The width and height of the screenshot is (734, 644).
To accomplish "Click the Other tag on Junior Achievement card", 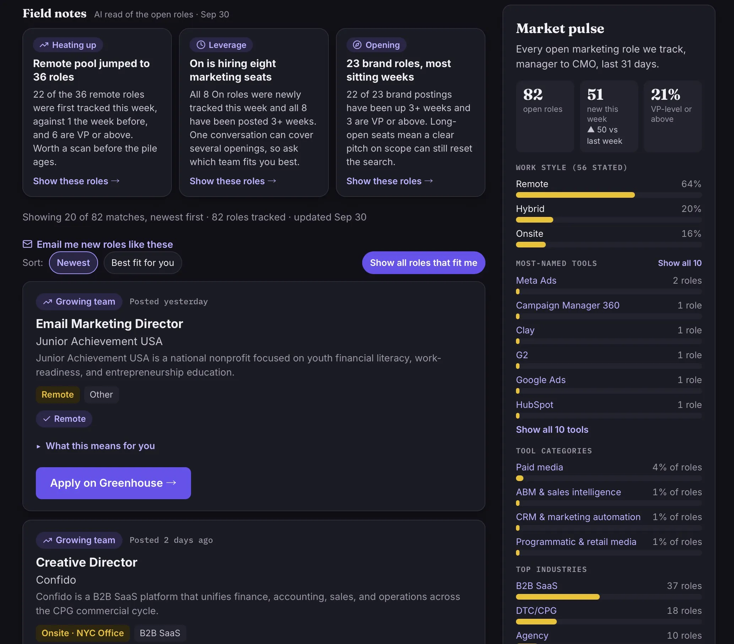I will click(x=101, y=394).
